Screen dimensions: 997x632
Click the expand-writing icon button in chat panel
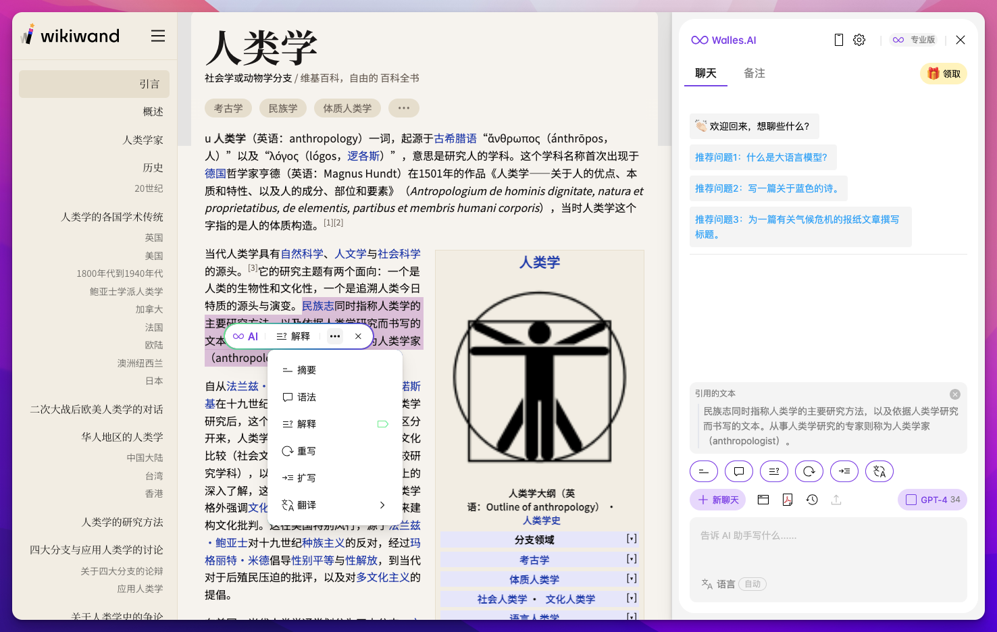tap(844, 471)
